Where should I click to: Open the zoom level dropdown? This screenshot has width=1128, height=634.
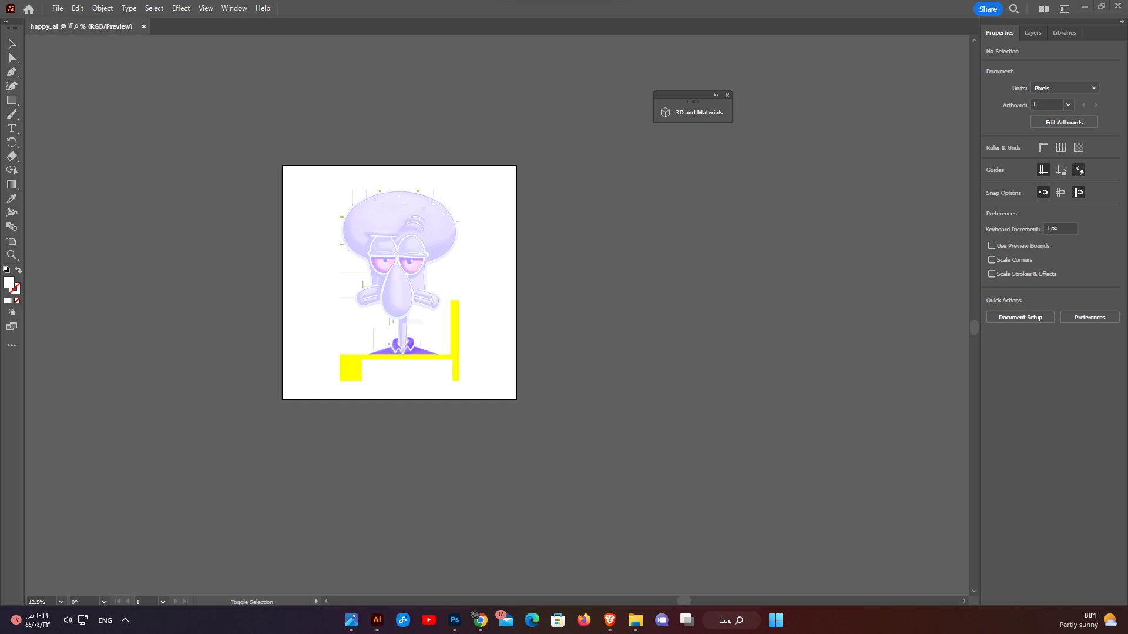coord(61,602)
